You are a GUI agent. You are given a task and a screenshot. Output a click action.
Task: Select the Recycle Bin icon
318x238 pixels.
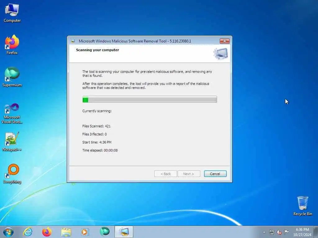(302, 206)
